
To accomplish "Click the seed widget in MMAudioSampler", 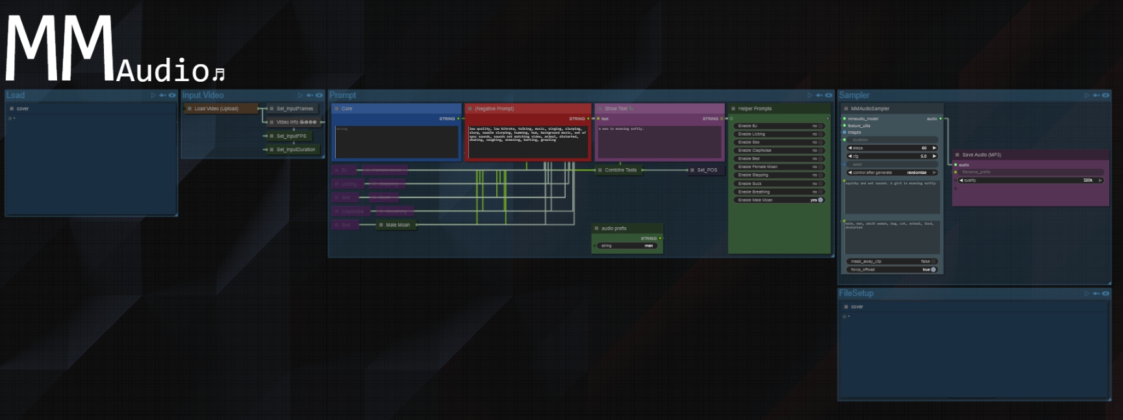I will (x=892, y=165).
